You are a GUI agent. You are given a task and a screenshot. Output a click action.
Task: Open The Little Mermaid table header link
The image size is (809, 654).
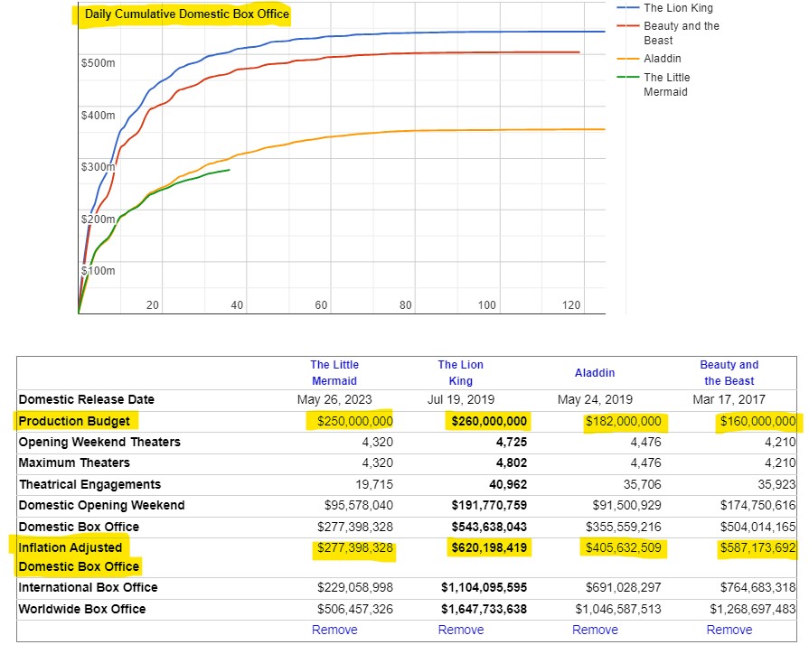pyautogui.click(x=334, y=373)
